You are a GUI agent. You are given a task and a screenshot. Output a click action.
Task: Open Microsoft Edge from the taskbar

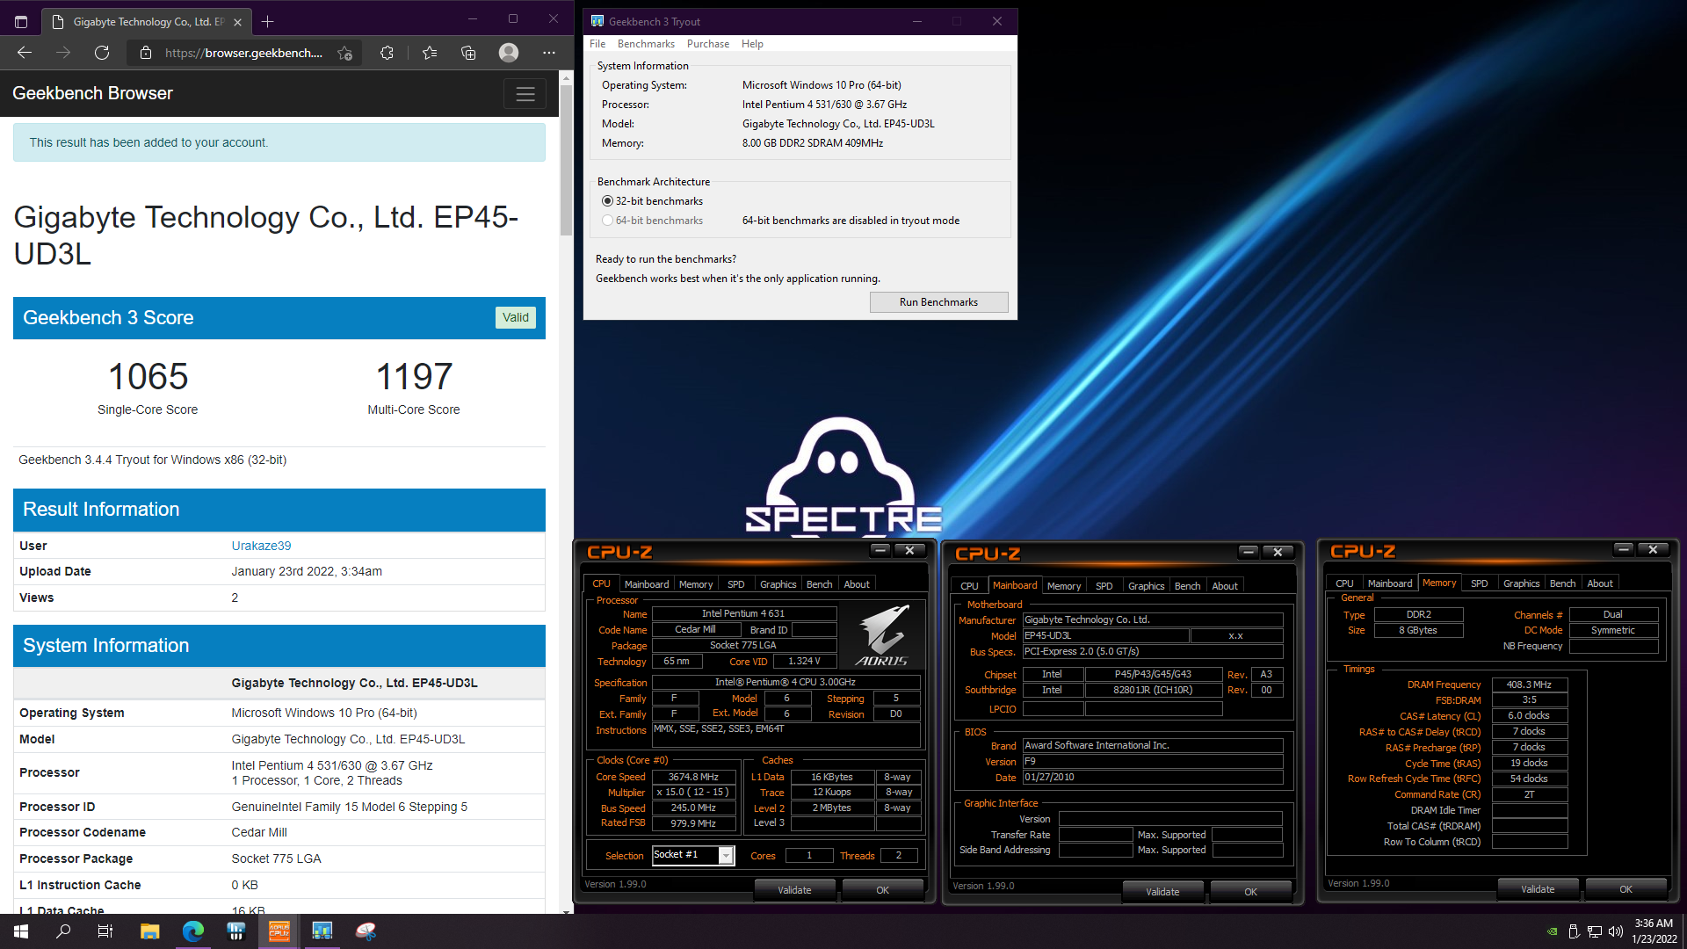[193, 931]
